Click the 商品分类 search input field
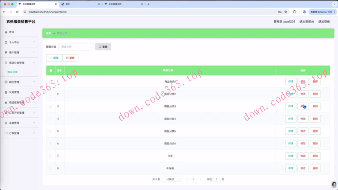Screen dimensions: 338x190 coord(76,46)
